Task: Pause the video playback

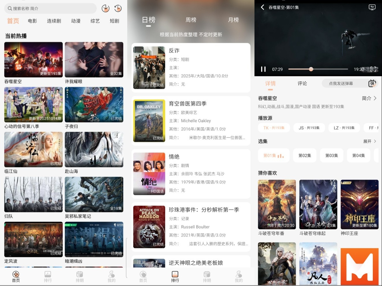Action: click(x=263, y=69)
